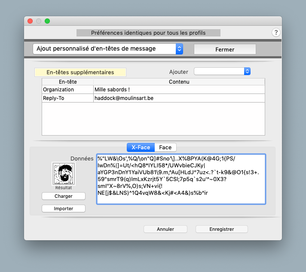
Task: Click inside the Données text field
Action: coord(181,178)
